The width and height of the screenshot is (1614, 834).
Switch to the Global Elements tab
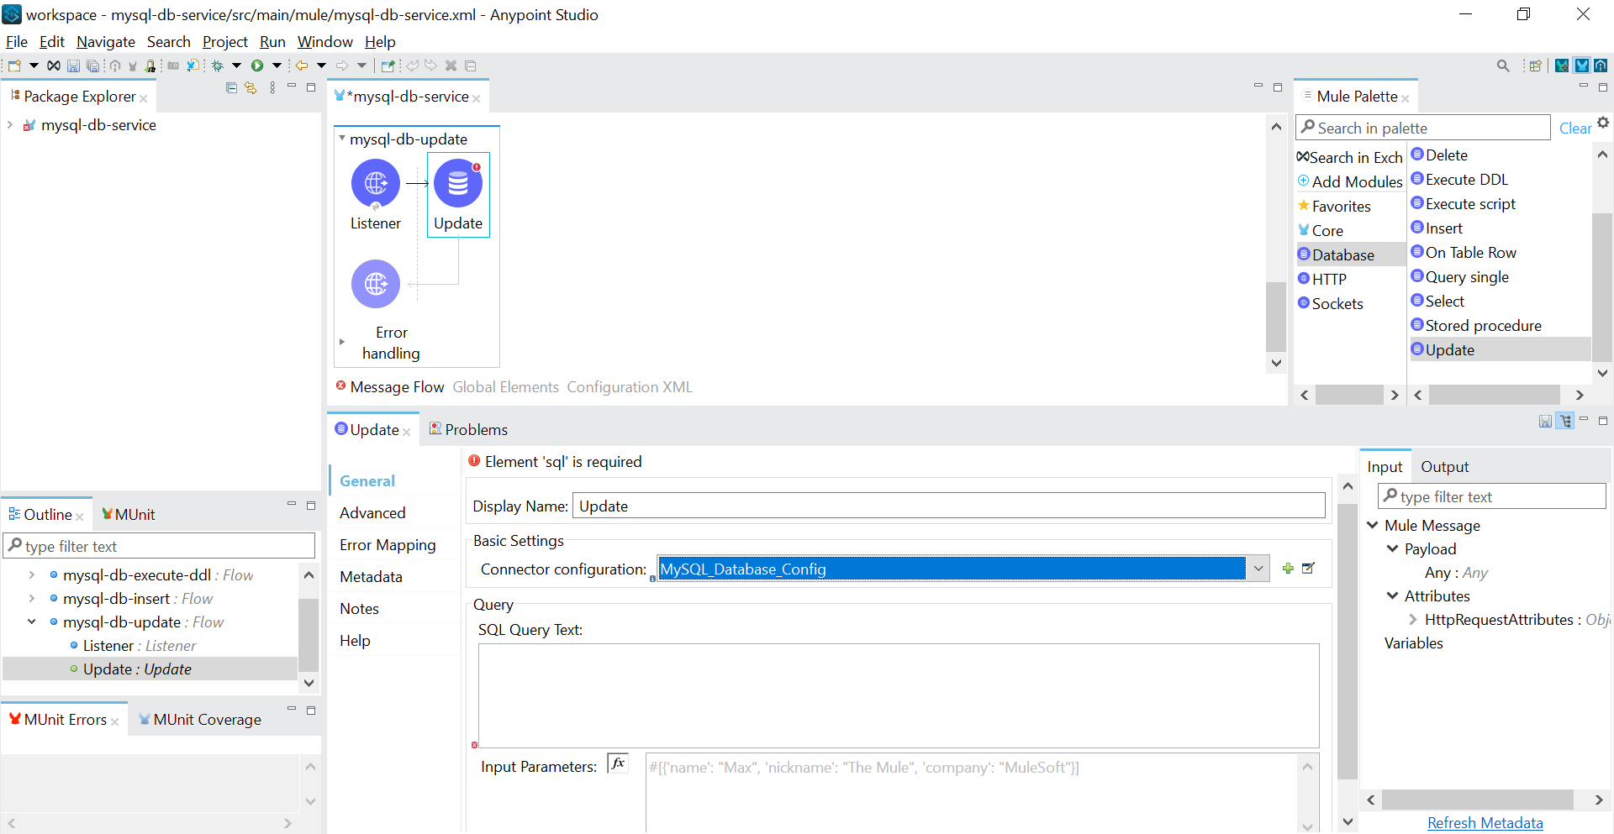pos(506,387)
